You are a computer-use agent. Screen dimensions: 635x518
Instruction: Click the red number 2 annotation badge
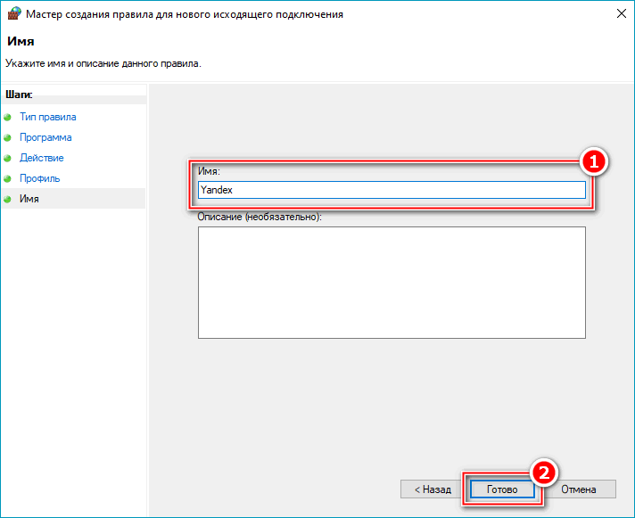click(543, 473)
